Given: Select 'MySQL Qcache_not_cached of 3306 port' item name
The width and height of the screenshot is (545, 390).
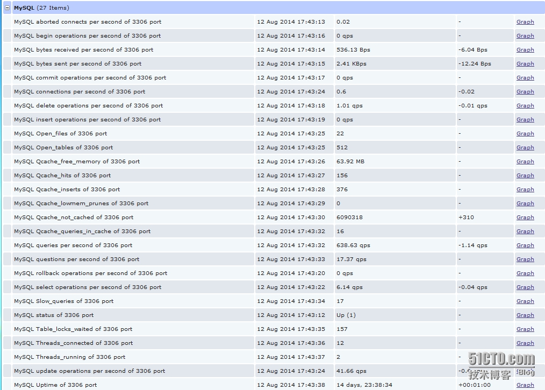Looking at the screenshot, I should pos(74,218).
